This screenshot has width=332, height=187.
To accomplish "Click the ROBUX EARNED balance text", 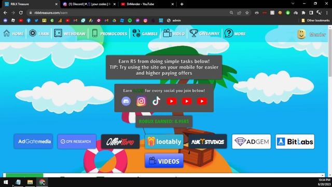I will [164, 122].
